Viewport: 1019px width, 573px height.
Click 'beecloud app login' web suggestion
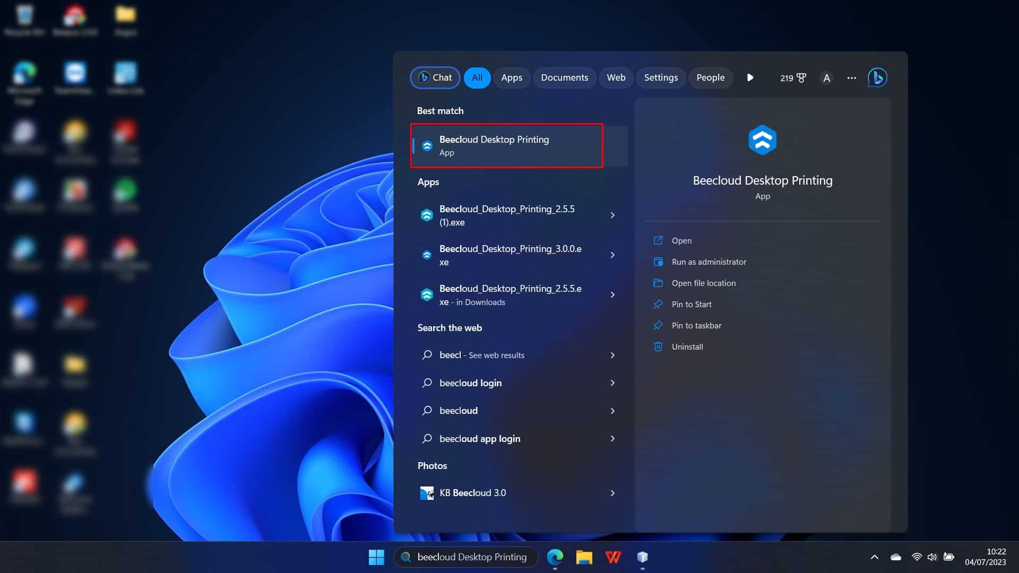click(x=507, y=439)
